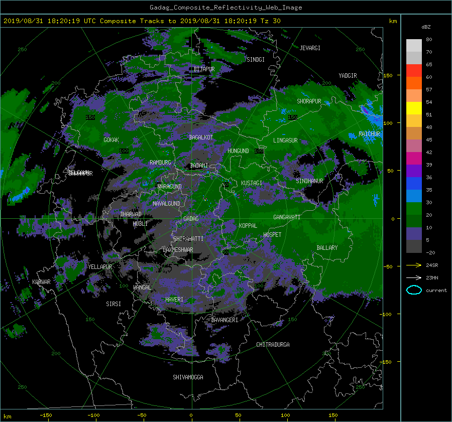The image size is (452, 422).
Task: Click the GADAG radar center label
Action: [191, 219]
